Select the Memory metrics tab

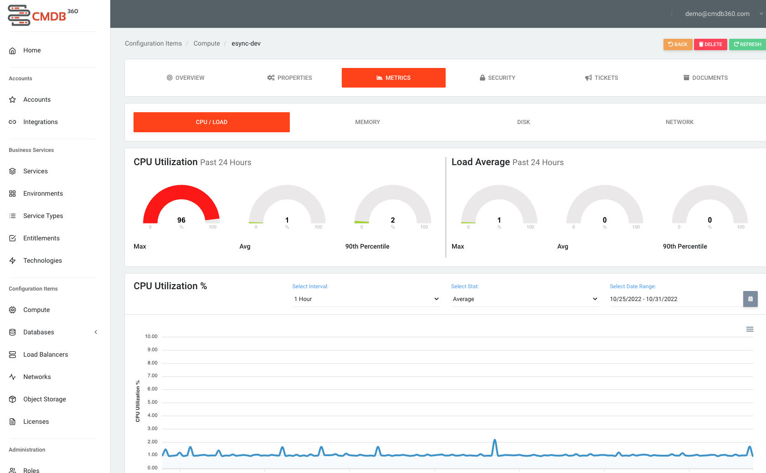(368, 122)
